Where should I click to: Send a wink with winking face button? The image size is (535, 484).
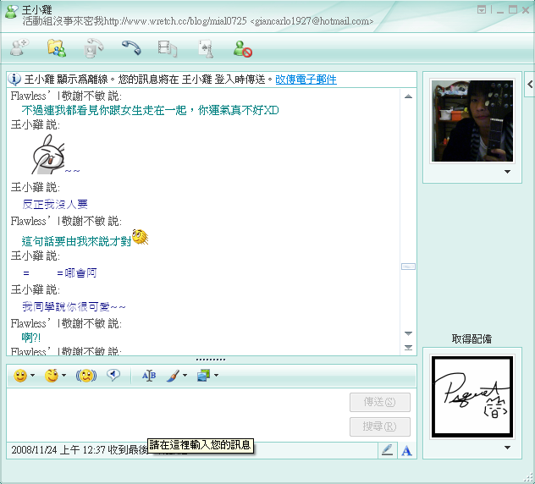tap(52, 376)
